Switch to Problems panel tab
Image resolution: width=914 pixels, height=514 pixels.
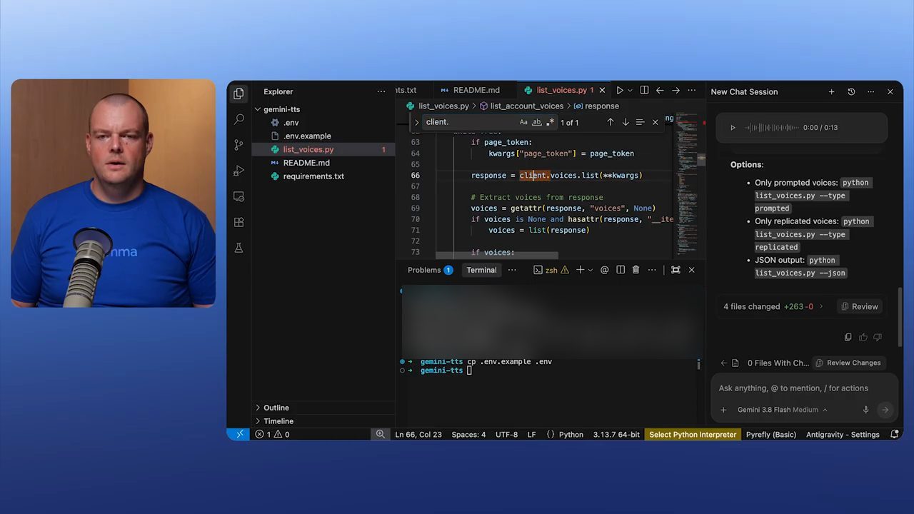[x=430, y=270]
